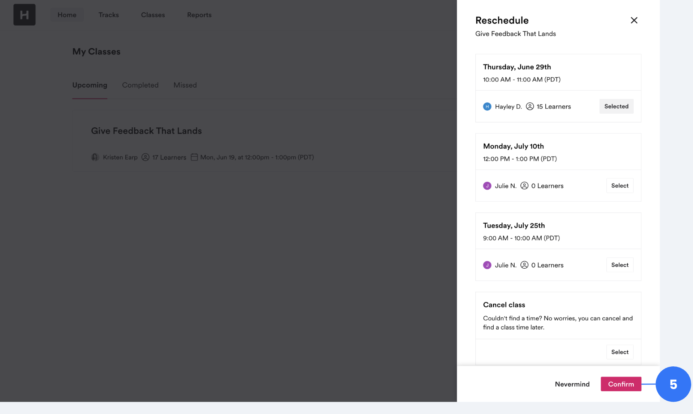The image size is (693, 414).
Task: Close the Reschedule panel
Action: (634, 20)
